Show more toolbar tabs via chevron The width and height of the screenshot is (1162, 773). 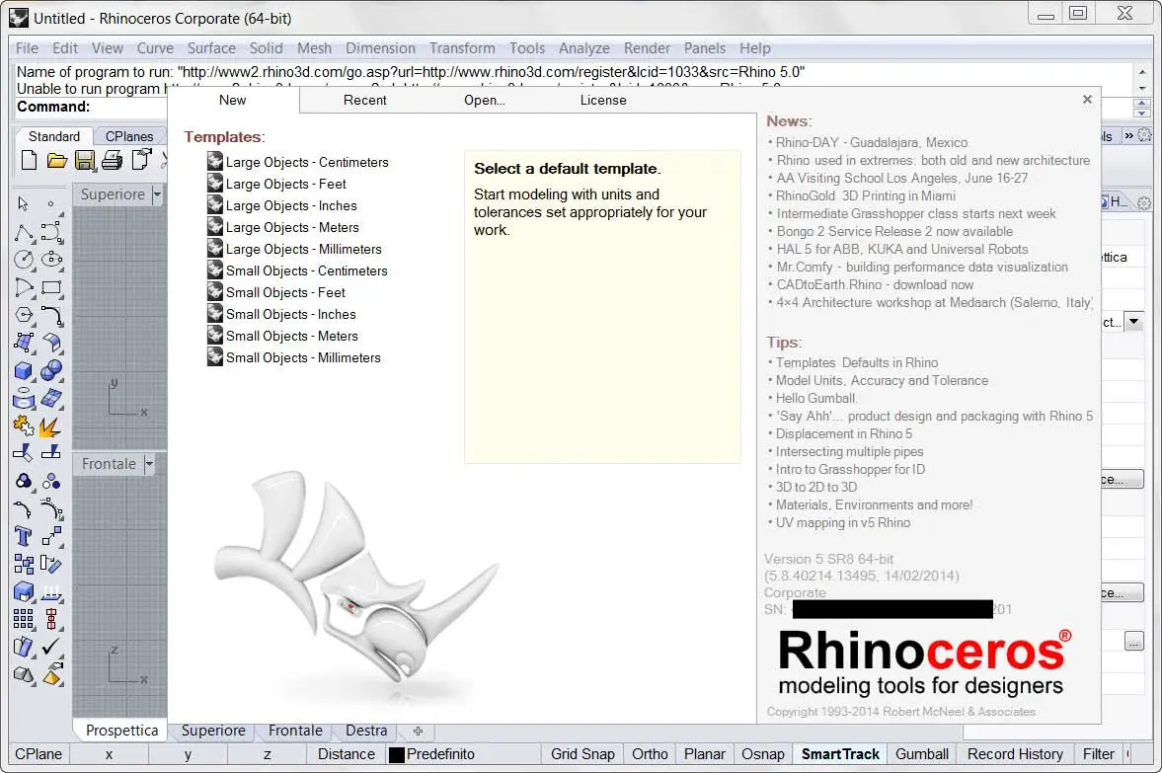(1128, 135)
